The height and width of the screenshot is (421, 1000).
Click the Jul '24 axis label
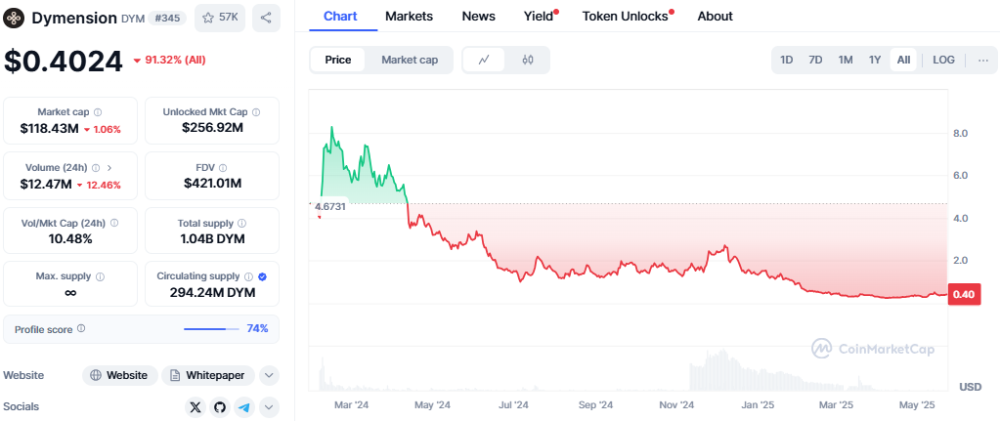[513, 405]
